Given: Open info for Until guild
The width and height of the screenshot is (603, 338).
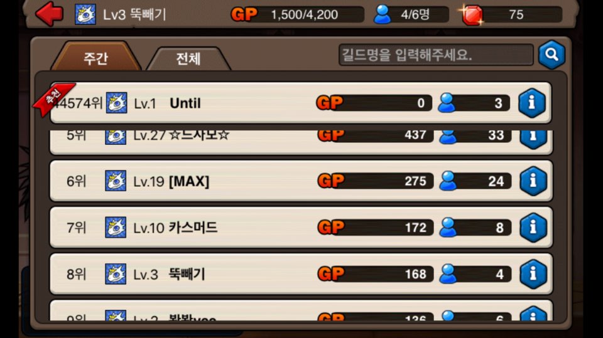Looking at the screenshot, I should 531,103.
